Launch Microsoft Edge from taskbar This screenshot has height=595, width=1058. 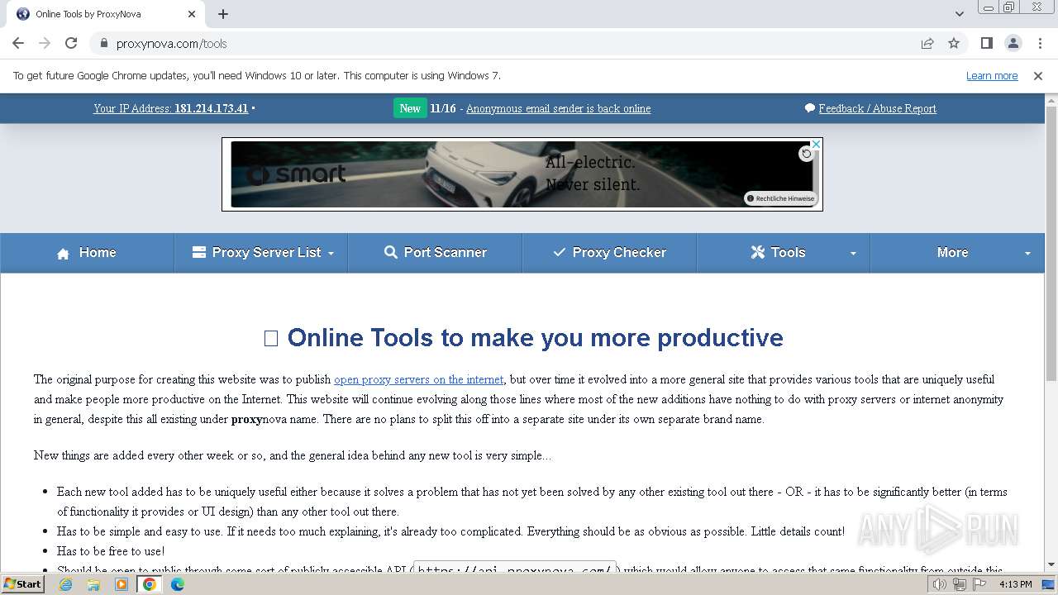[178, 584]
